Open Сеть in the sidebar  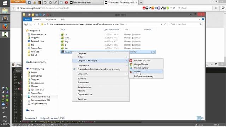tap(31, 110)
